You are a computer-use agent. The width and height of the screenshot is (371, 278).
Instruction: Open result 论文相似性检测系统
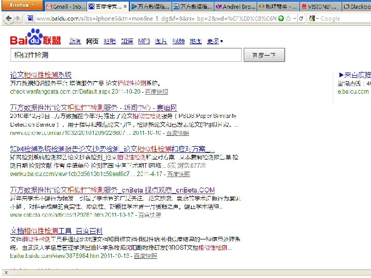tap(41, 75)
